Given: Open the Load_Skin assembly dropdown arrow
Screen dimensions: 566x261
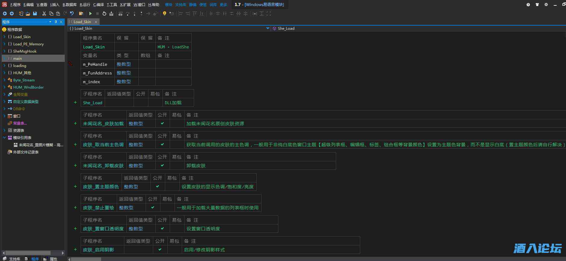Looking at the screenshot, I should point(268,29).
